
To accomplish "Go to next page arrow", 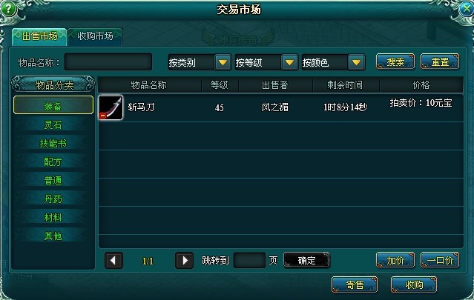I will click(x=185, y=260).
